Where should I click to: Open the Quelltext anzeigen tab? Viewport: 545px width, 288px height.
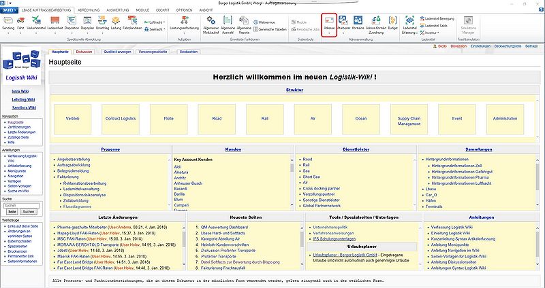117,52
